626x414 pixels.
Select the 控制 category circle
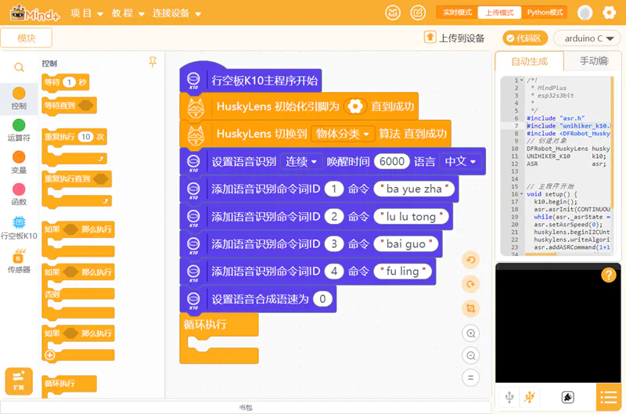coord(19,93)
